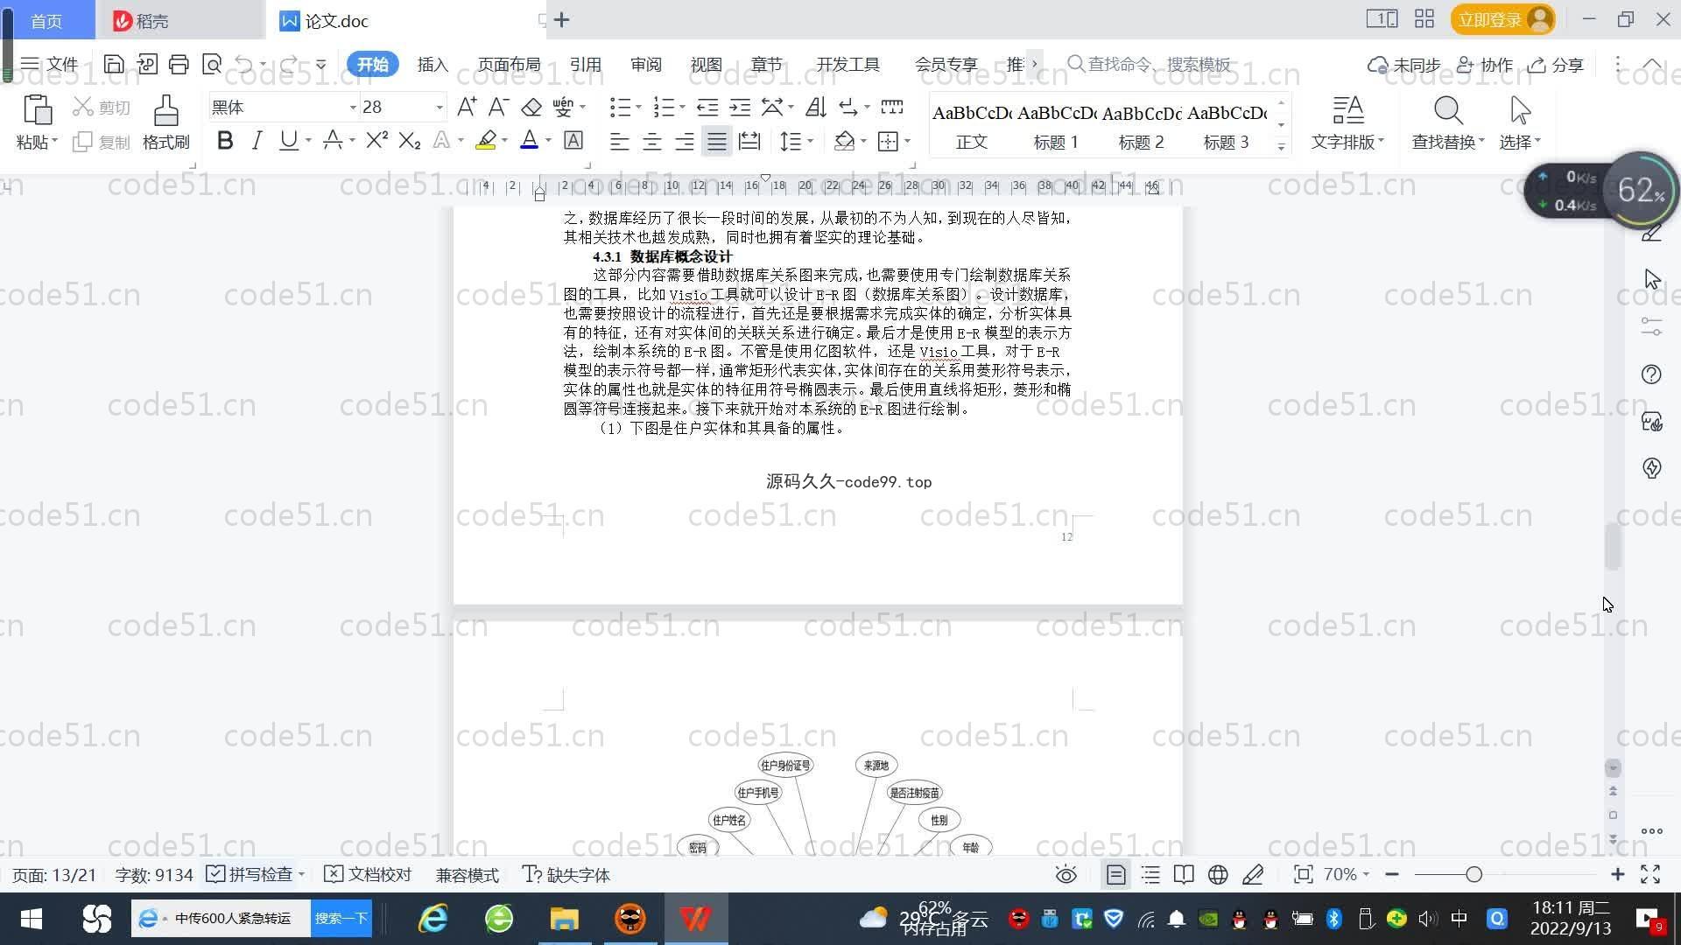Align text left
This screenshot has height=945, width=1681.
coord(619,141)
